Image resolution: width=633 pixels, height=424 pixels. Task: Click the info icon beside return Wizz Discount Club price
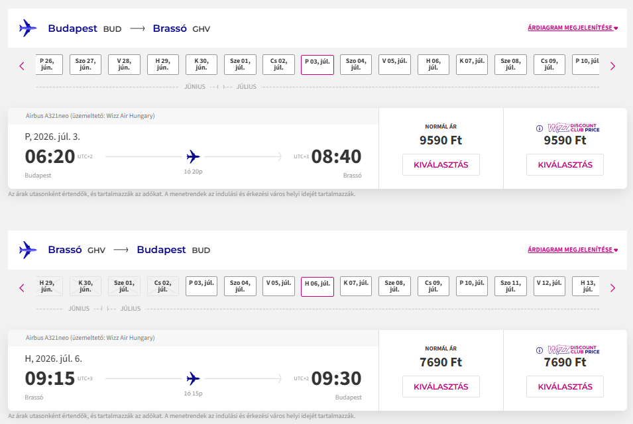pos(540,350)
